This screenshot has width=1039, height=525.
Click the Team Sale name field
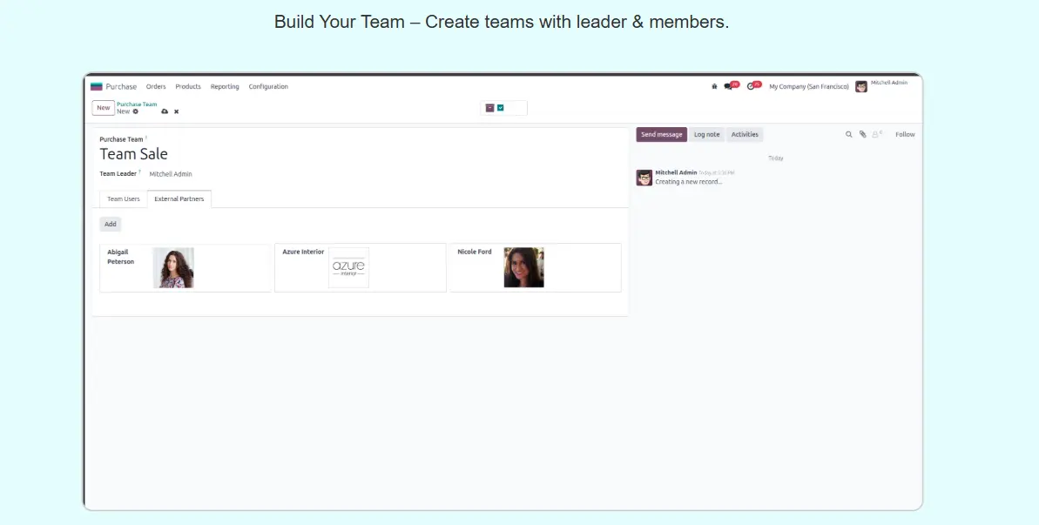click(x=134, y=154)
